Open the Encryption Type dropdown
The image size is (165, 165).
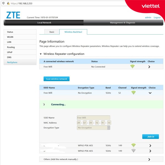coord(109,128)
